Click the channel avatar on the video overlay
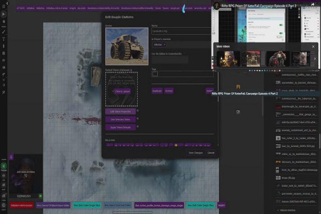Image resolution: width=321 pixels, height=214 pixels. (216, 6)
